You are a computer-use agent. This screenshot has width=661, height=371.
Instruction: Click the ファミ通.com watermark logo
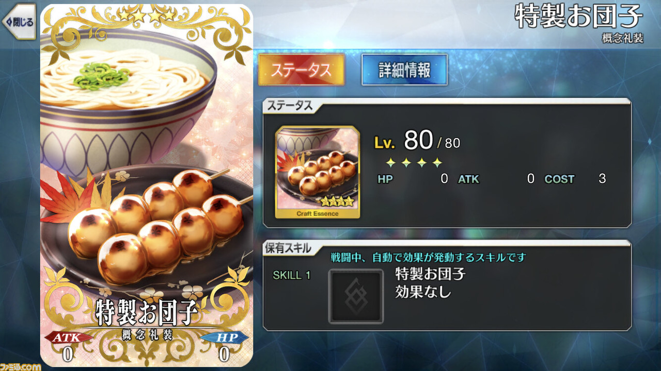pos(21,366)
